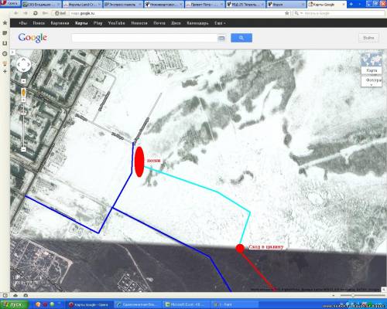Viewport: 387px width, 309px height.
Task: Reload the page with the refresh icon
Action: [36, 13]
